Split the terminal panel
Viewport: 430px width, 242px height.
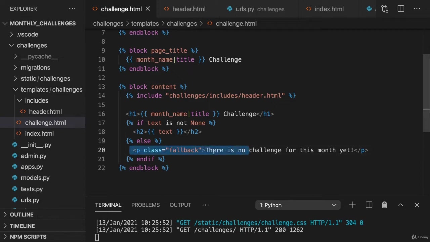369,205
